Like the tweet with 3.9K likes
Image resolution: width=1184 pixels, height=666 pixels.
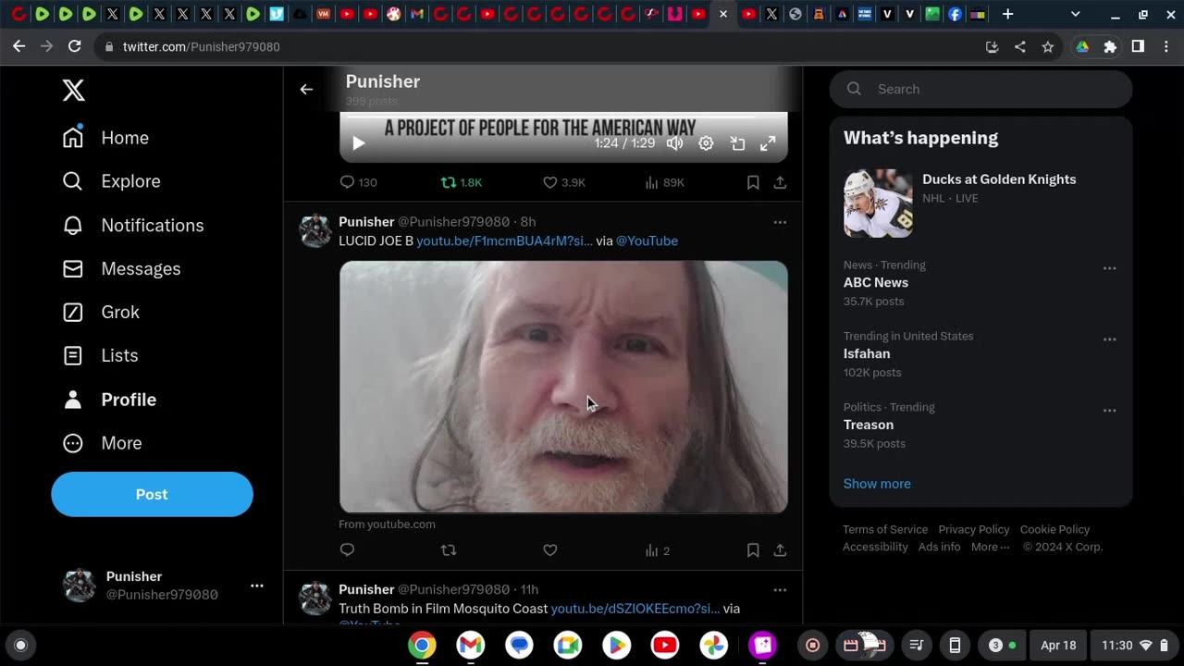coord(563,182)
